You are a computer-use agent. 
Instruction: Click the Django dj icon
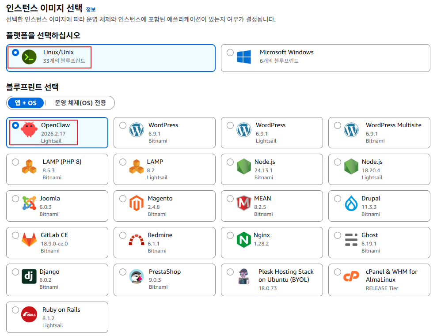29,276
